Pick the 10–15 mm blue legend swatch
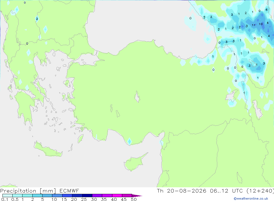 click(57, 196)
